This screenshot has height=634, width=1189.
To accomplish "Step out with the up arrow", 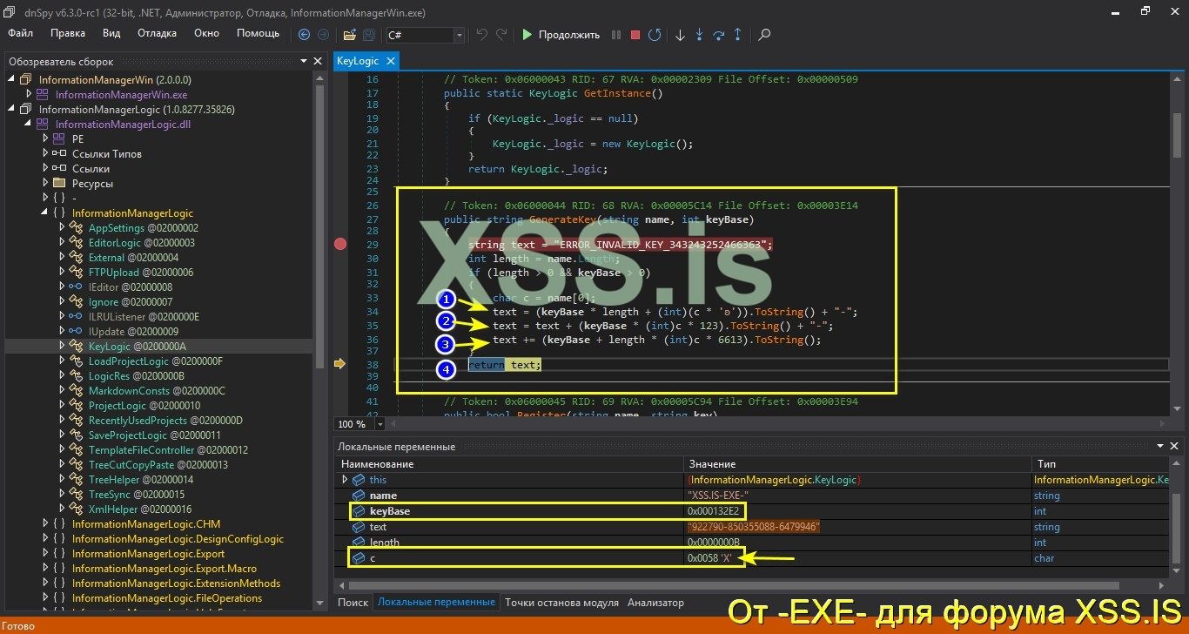I will pyautogui.click(x=738, y=35).
